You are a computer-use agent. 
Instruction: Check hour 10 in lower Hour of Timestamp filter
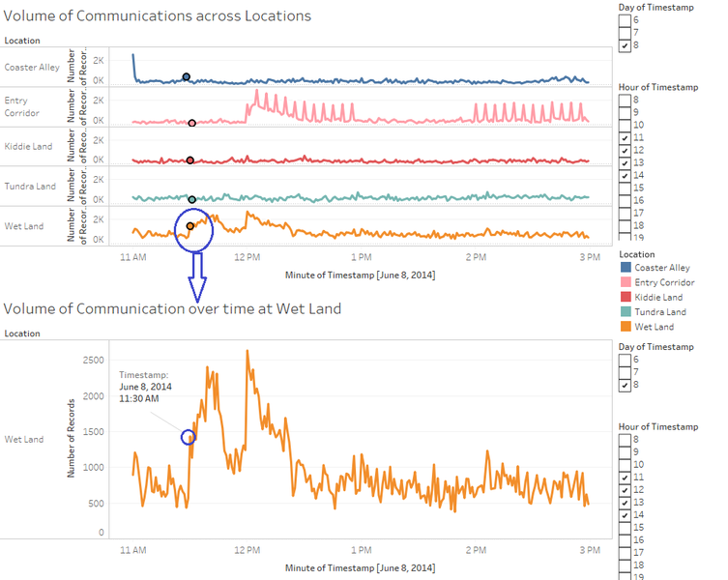tap(625, 464)
